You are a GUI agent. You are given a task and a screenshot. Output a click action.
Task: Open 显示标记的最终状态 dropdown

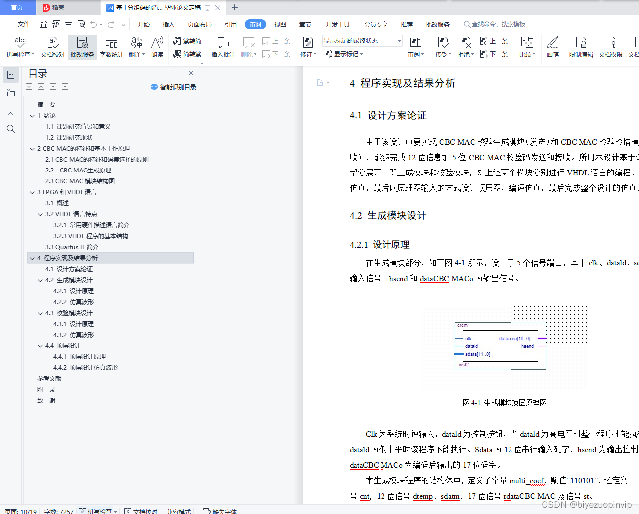[x=362, y=41]
